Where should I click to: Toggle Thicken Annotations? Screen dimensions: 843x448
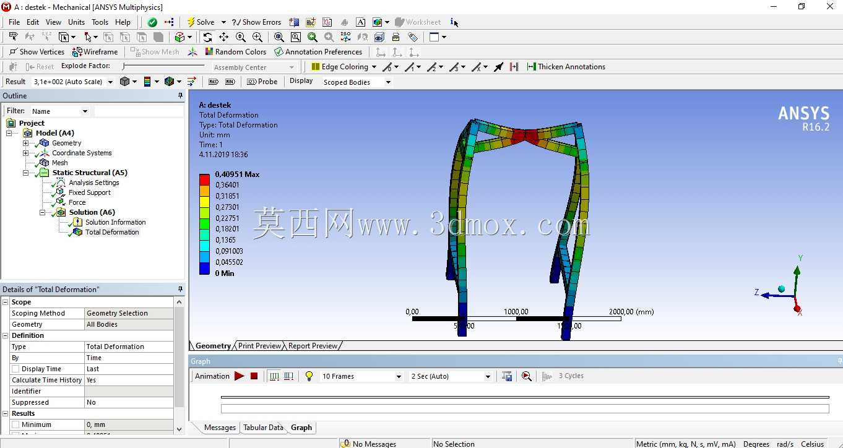coord(566,67)
